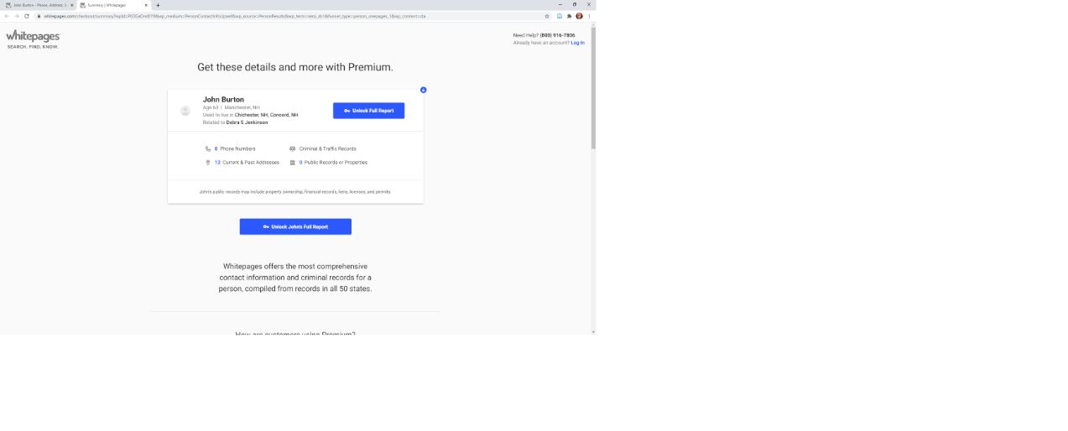Click the 'Age 63 | Manchester, NH' line
The width and height of the screenshot is (1068, 431).
231,107
